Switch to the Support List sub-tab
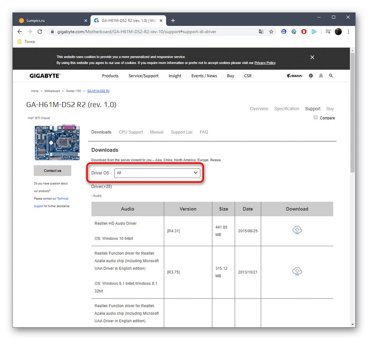The width and height of the screenshot is (368, 340). (181, 132)
